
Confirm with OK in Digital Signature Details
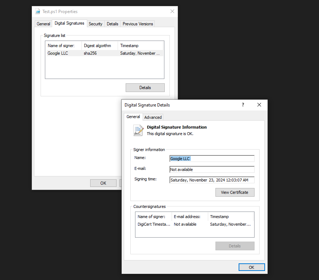click(252, 267)
